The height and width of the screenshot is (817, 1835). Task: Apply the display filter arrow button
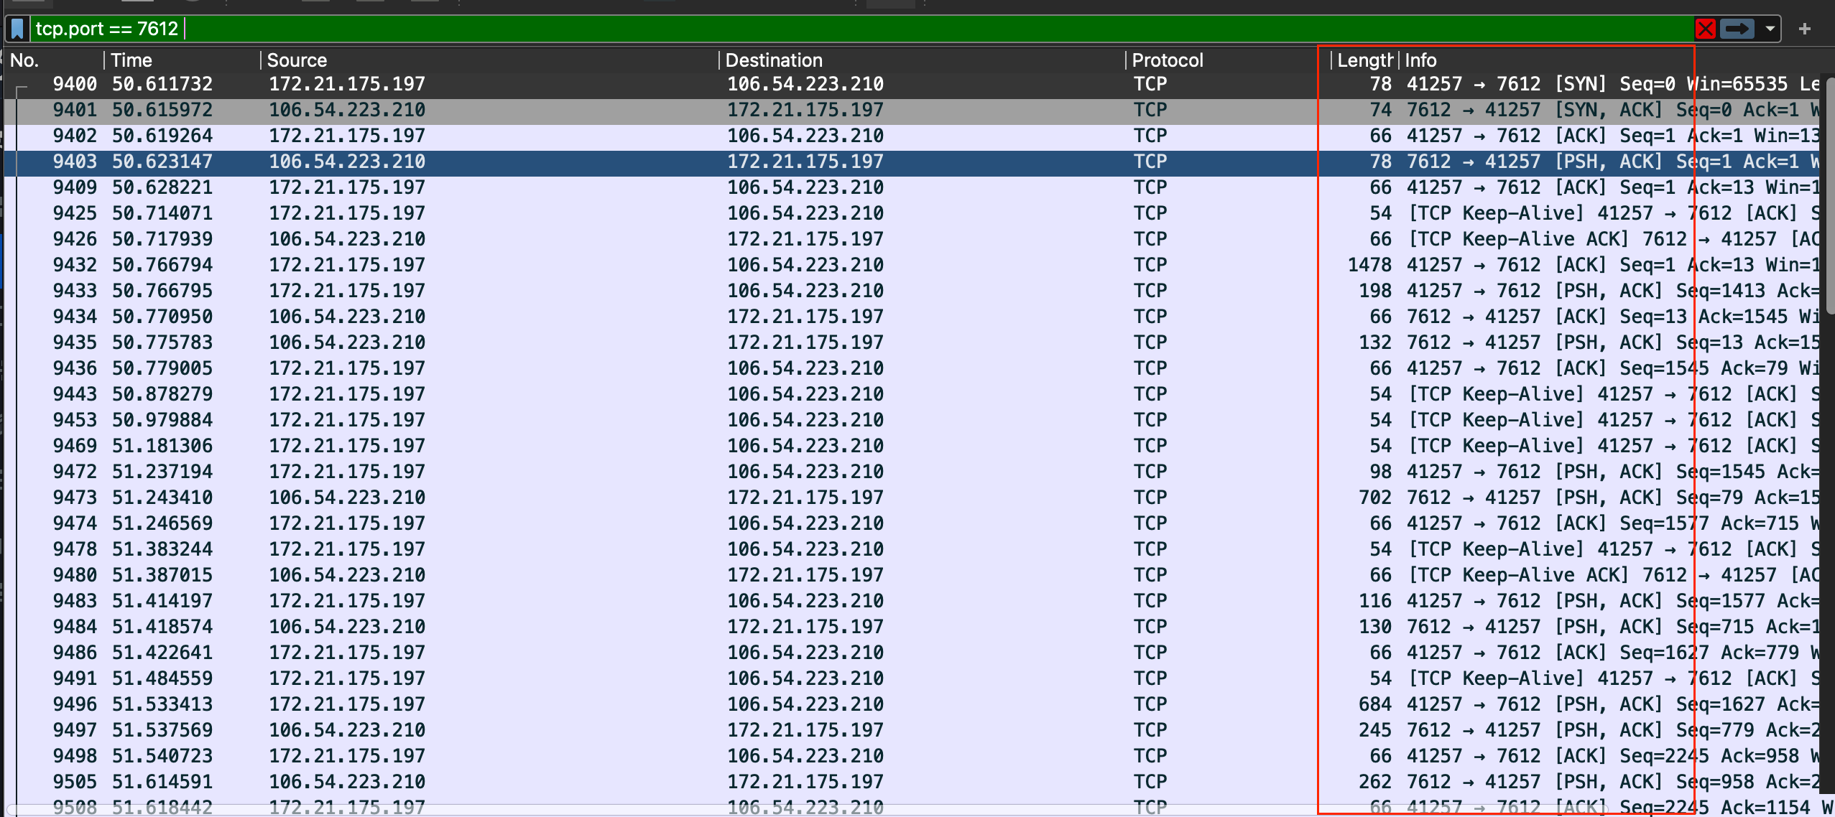click(x=1737, y=29)
